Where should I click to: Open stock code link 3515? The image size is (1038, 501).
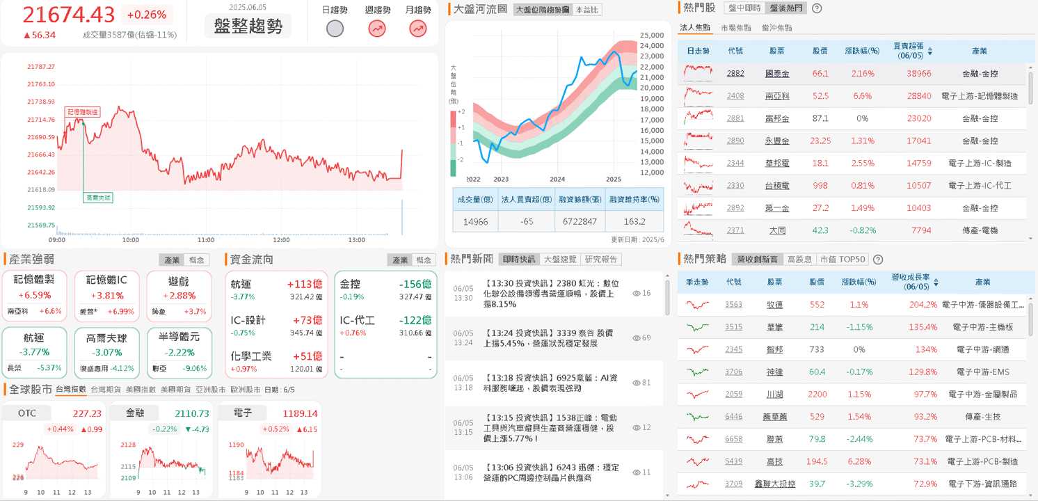(734, 327)
